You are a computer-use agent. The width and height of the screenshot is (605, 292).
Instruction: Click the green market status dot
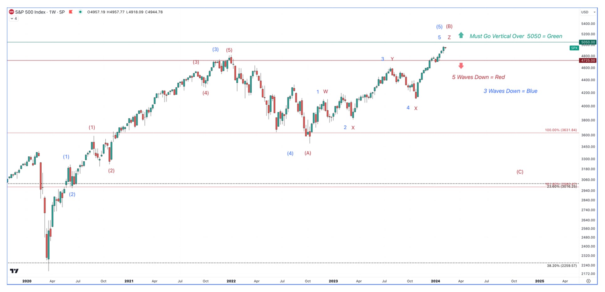(x=81, y=12)
